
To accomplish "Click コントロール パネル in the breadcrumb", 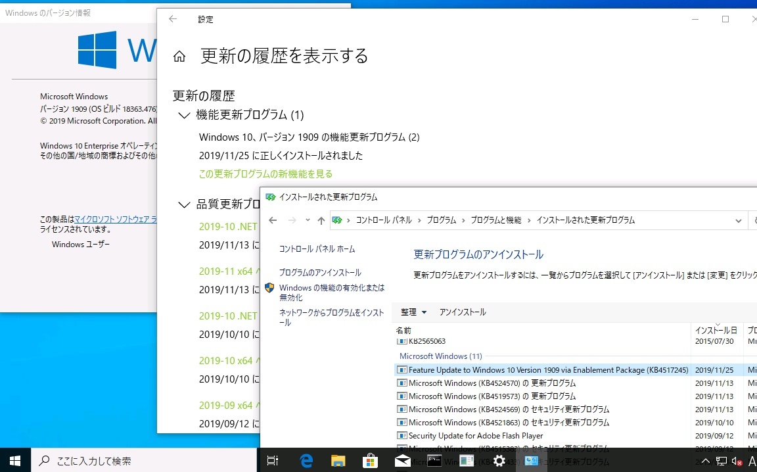I will (x=384, y=220).
